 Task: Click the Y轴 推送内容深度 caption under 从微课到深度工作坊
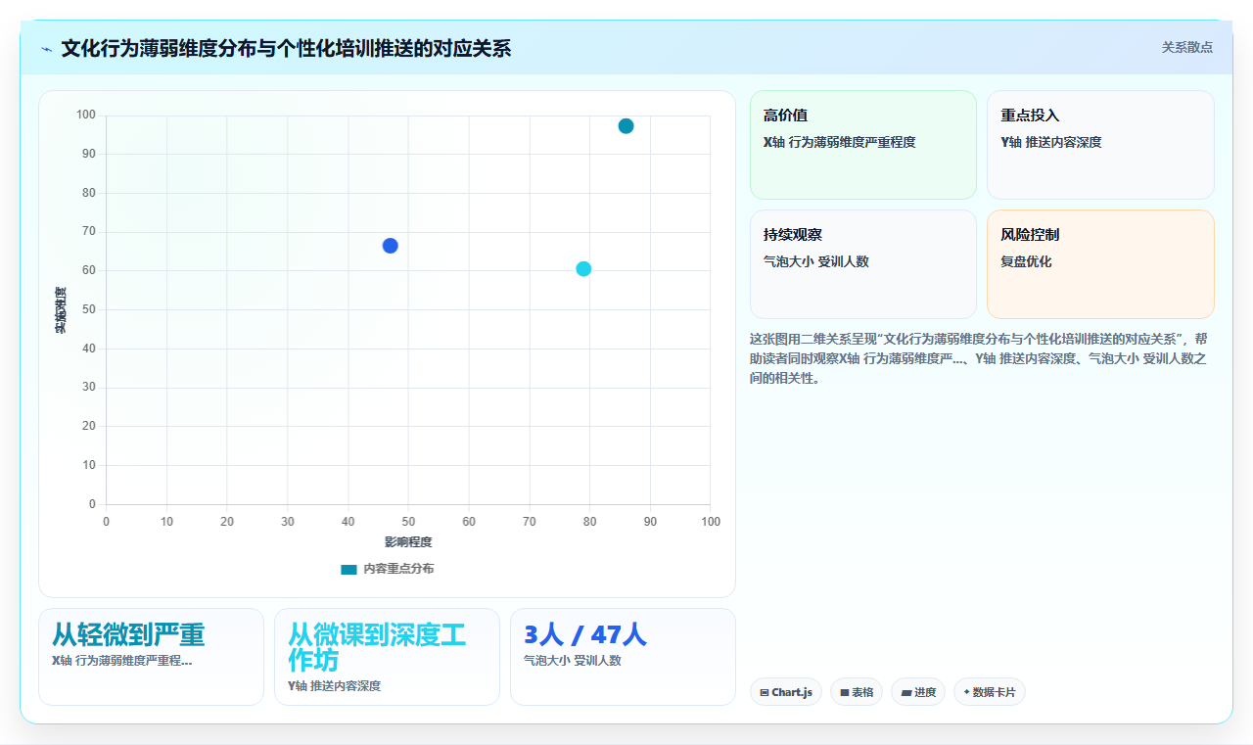coord(334,686)
